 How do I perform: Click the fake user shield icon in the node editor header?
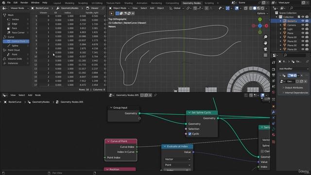click(x=142, y=95)
